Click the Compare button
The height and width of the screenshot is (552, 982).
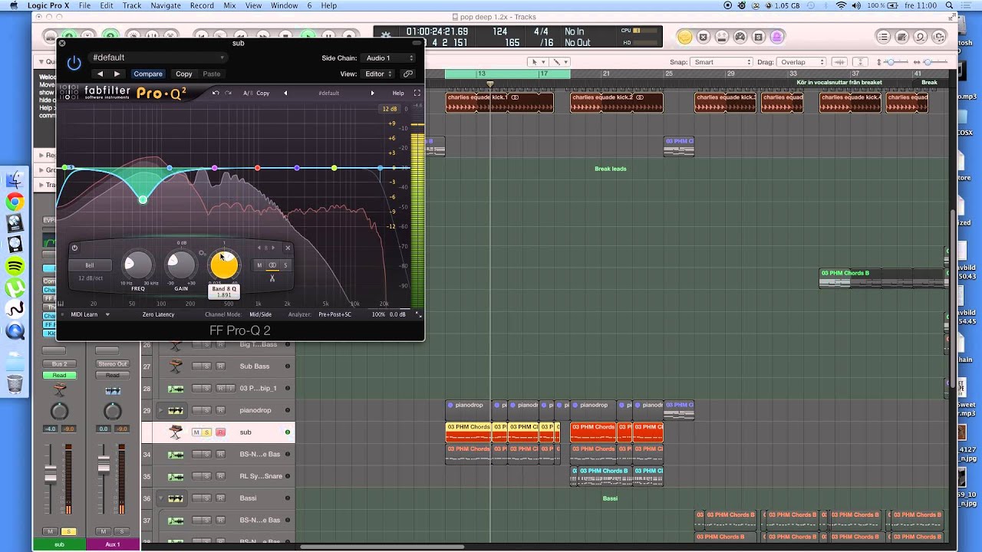tap(148, 74)
